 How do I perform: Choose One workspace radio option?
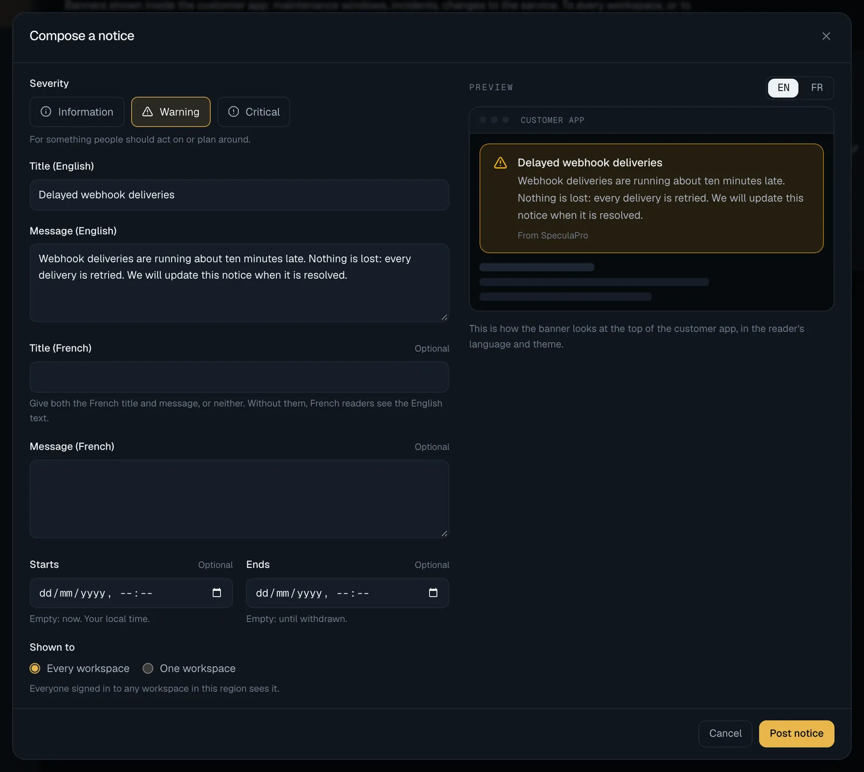click(x=148, y=668)
